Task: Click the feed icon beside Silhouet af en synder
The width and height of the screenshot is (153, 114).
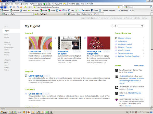Action: [x=55, y=38]
